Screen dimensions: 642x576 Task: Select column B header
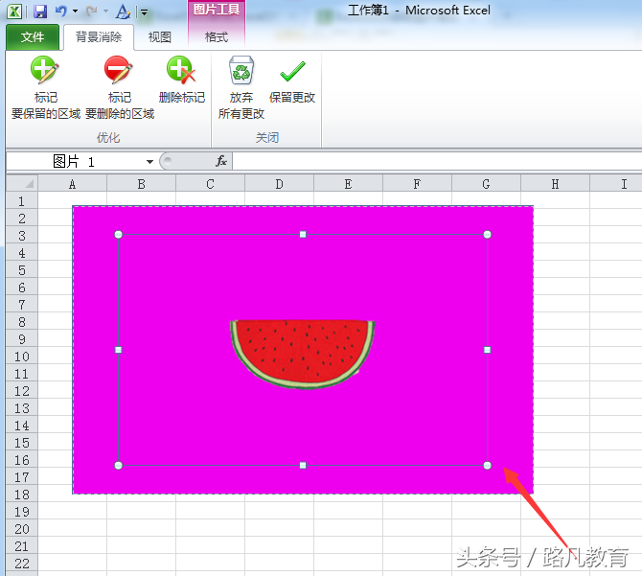pyautogui.click(x=141, y=184)
